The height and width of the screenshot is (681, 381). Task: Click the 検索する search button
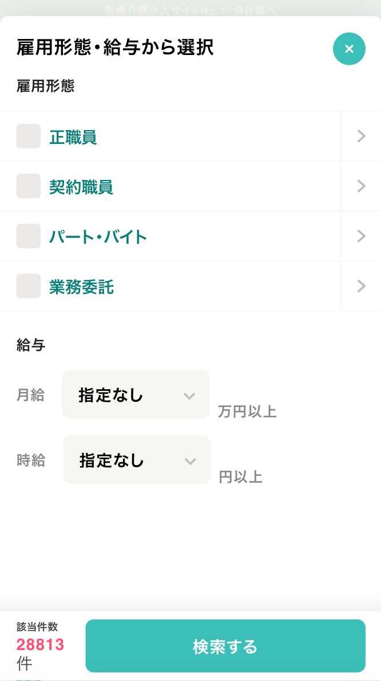pos(224,645)
